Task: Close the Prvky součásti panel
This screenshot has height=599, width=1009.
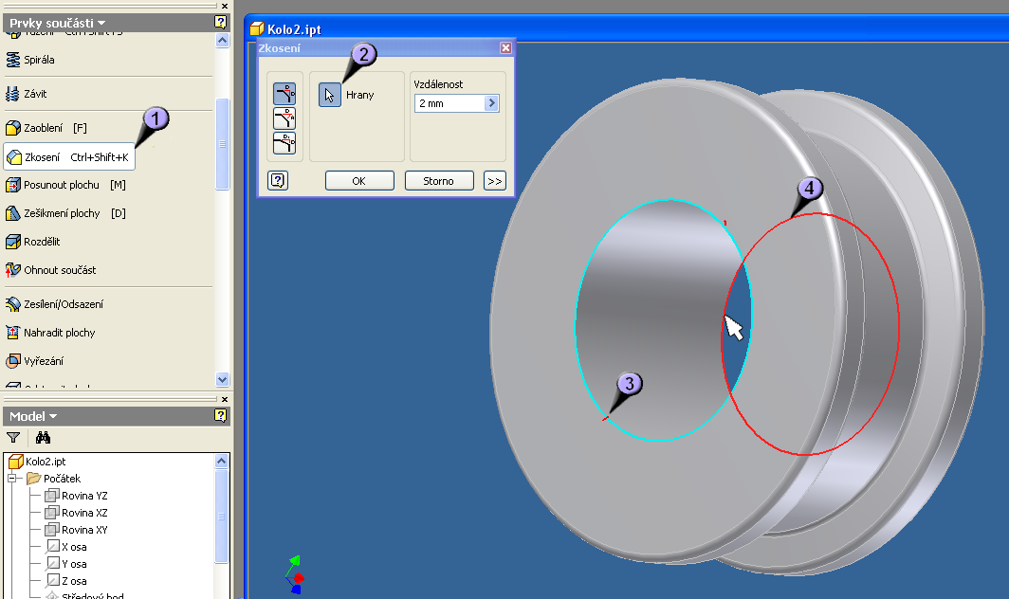Action: pos(225,6)
